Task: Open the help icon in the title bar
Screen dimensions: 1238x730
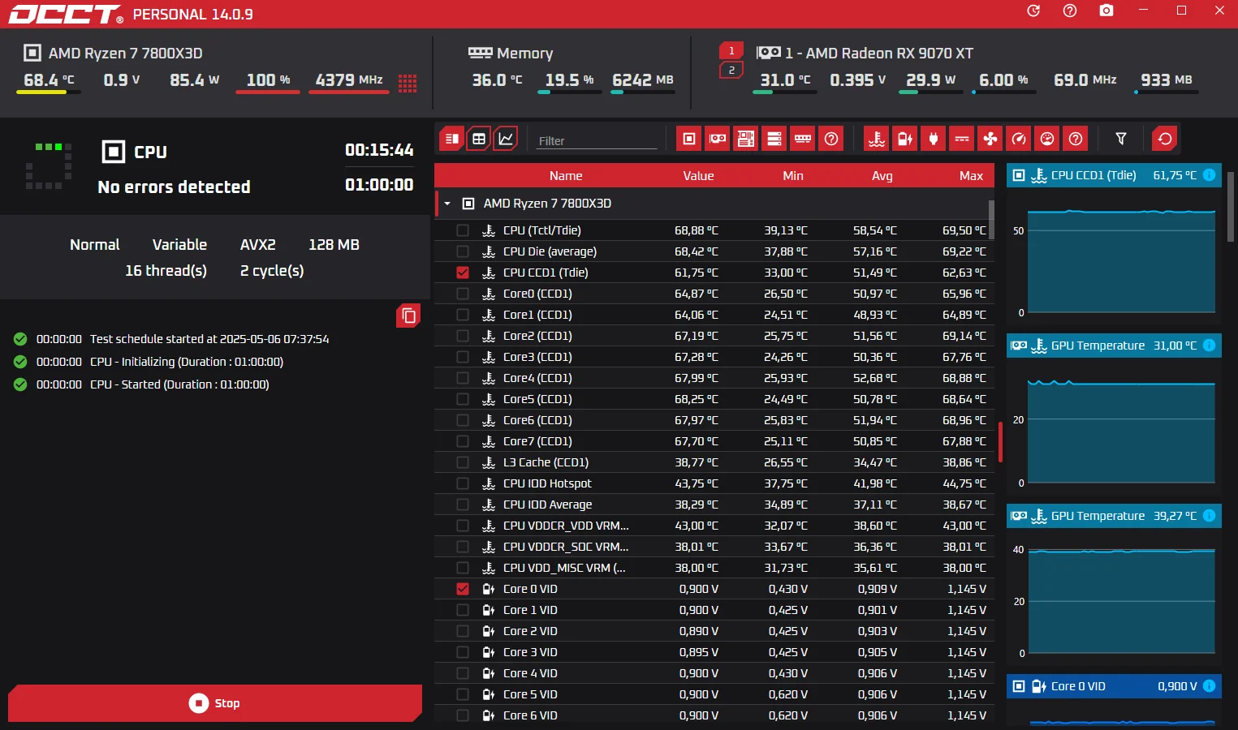Action: [1070, 11]
